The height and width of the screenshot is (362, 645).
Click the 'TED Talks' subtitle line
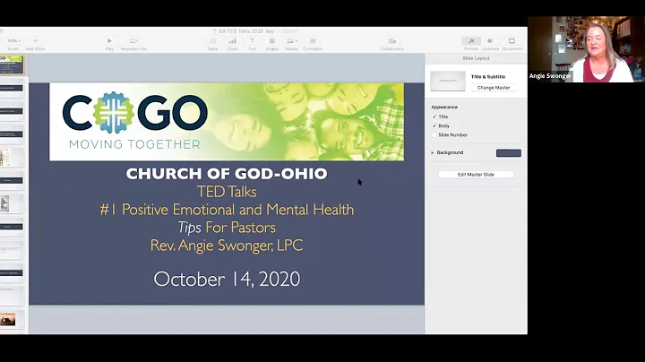227,192
